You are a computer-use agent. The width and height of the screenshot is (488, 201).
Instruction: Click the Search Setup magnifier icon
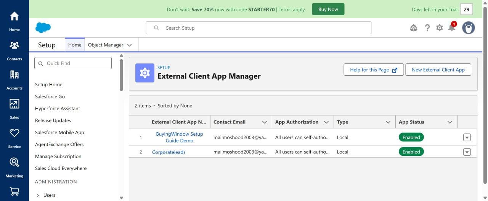click(x=156, y=28)
